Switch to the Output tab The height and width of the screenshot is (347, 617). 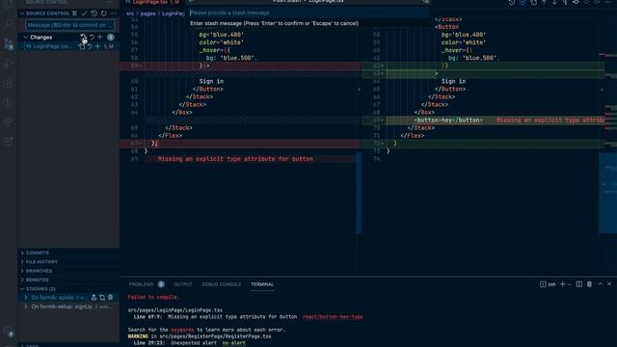point(183,284)
